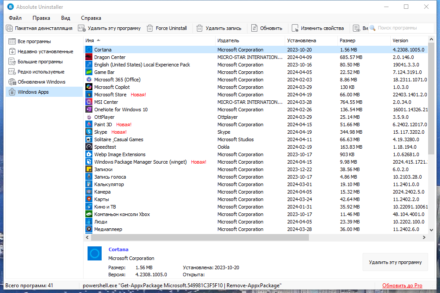Screen dimensions: 440x293
Task: Click the Обновления Windows globe icon
Action: point(12,82)
